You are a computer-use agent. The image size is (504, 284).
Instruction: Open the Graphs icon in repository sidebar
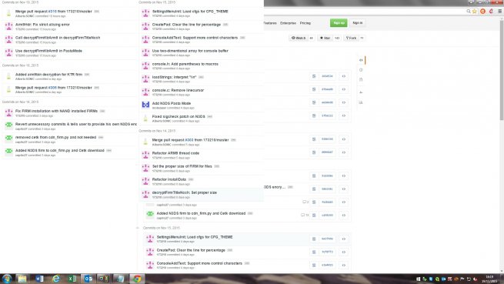(361, 102)
